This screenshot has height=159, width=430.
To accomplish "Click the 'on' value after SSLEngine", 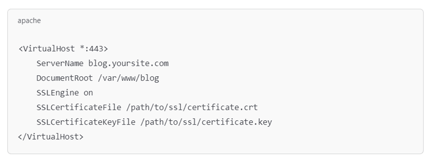I will coord(88,93).
